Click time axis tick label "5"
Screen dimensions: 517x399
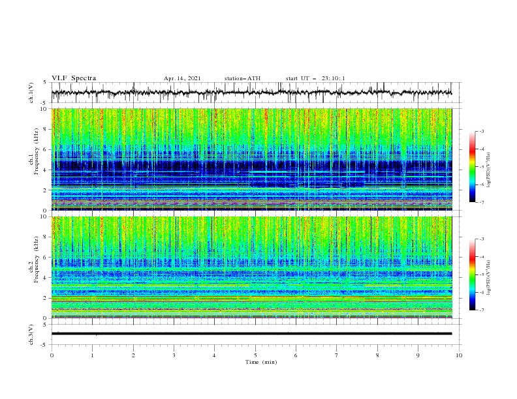[x=255, y=355]
